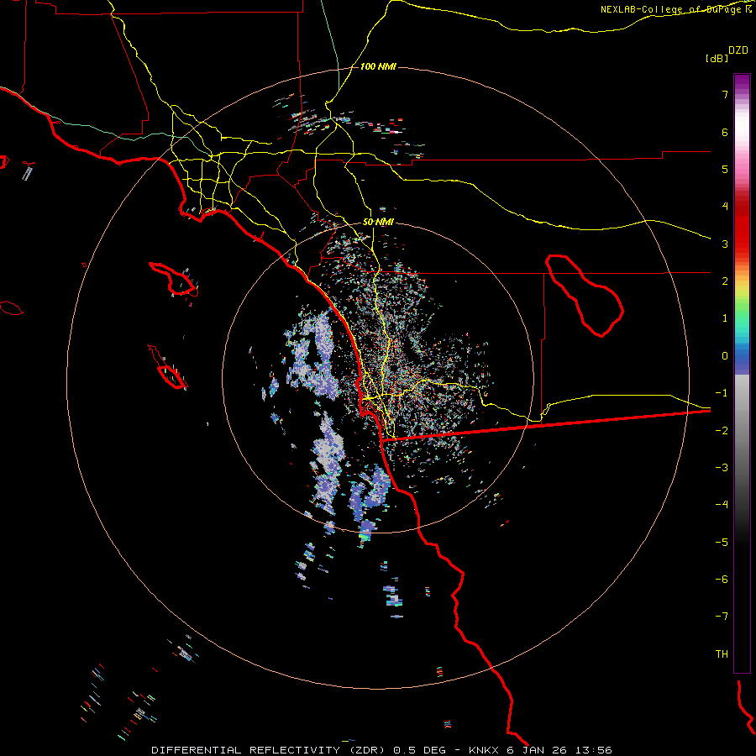The width and height of the screenshot is (756, 756).
Task: Click the 2 value on color scale
Action: coord(725,281)
